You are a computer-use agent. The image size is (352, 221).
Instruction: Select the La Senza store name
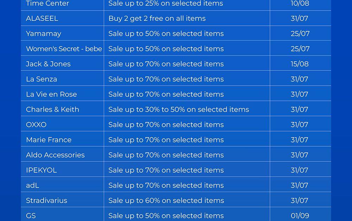click(42, 79)
